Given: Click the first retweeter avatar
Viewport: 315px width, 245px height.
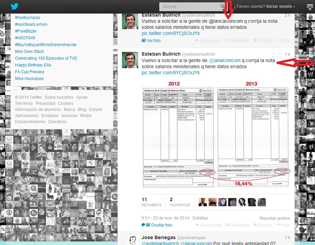Looking at the screenshot, I should pos(202,202).
